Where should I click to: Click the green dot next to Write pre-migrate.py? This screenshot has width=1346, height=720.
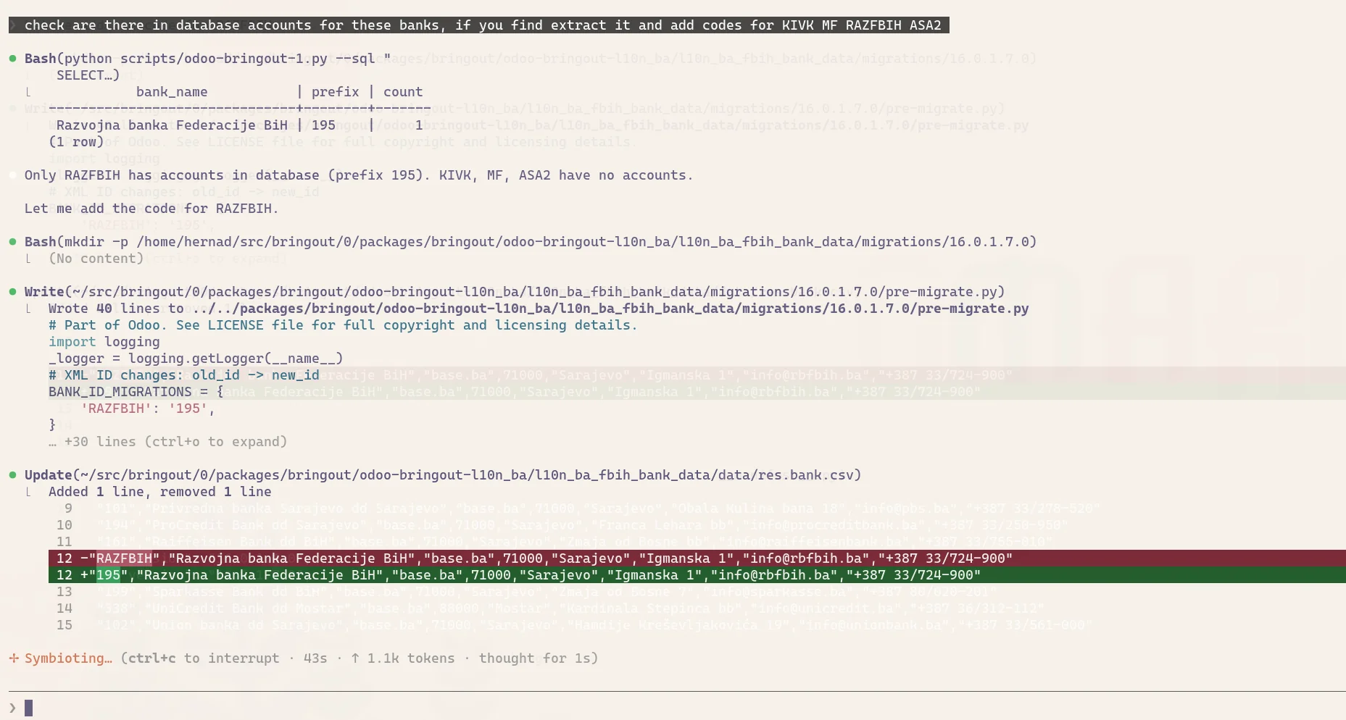tap(13, 291)
